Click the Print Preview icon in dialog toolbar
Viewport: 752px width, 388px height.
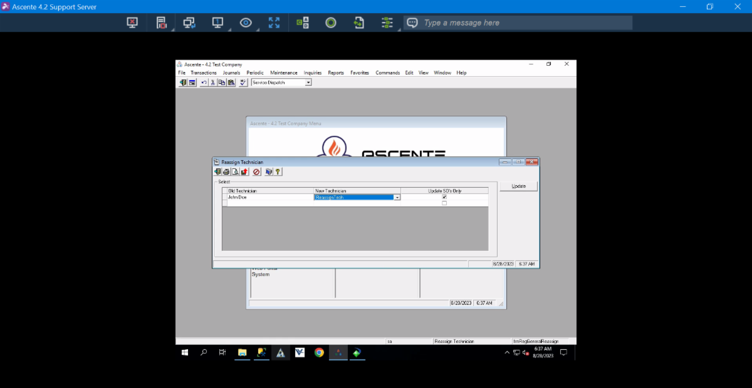click(235, 171)
